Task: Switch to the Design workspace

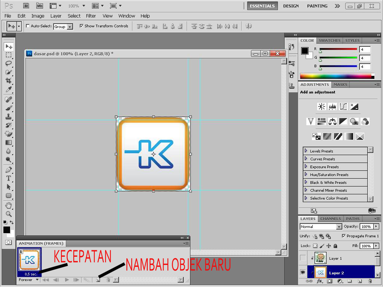Action: pyautogui.click(x=291, y=6)
